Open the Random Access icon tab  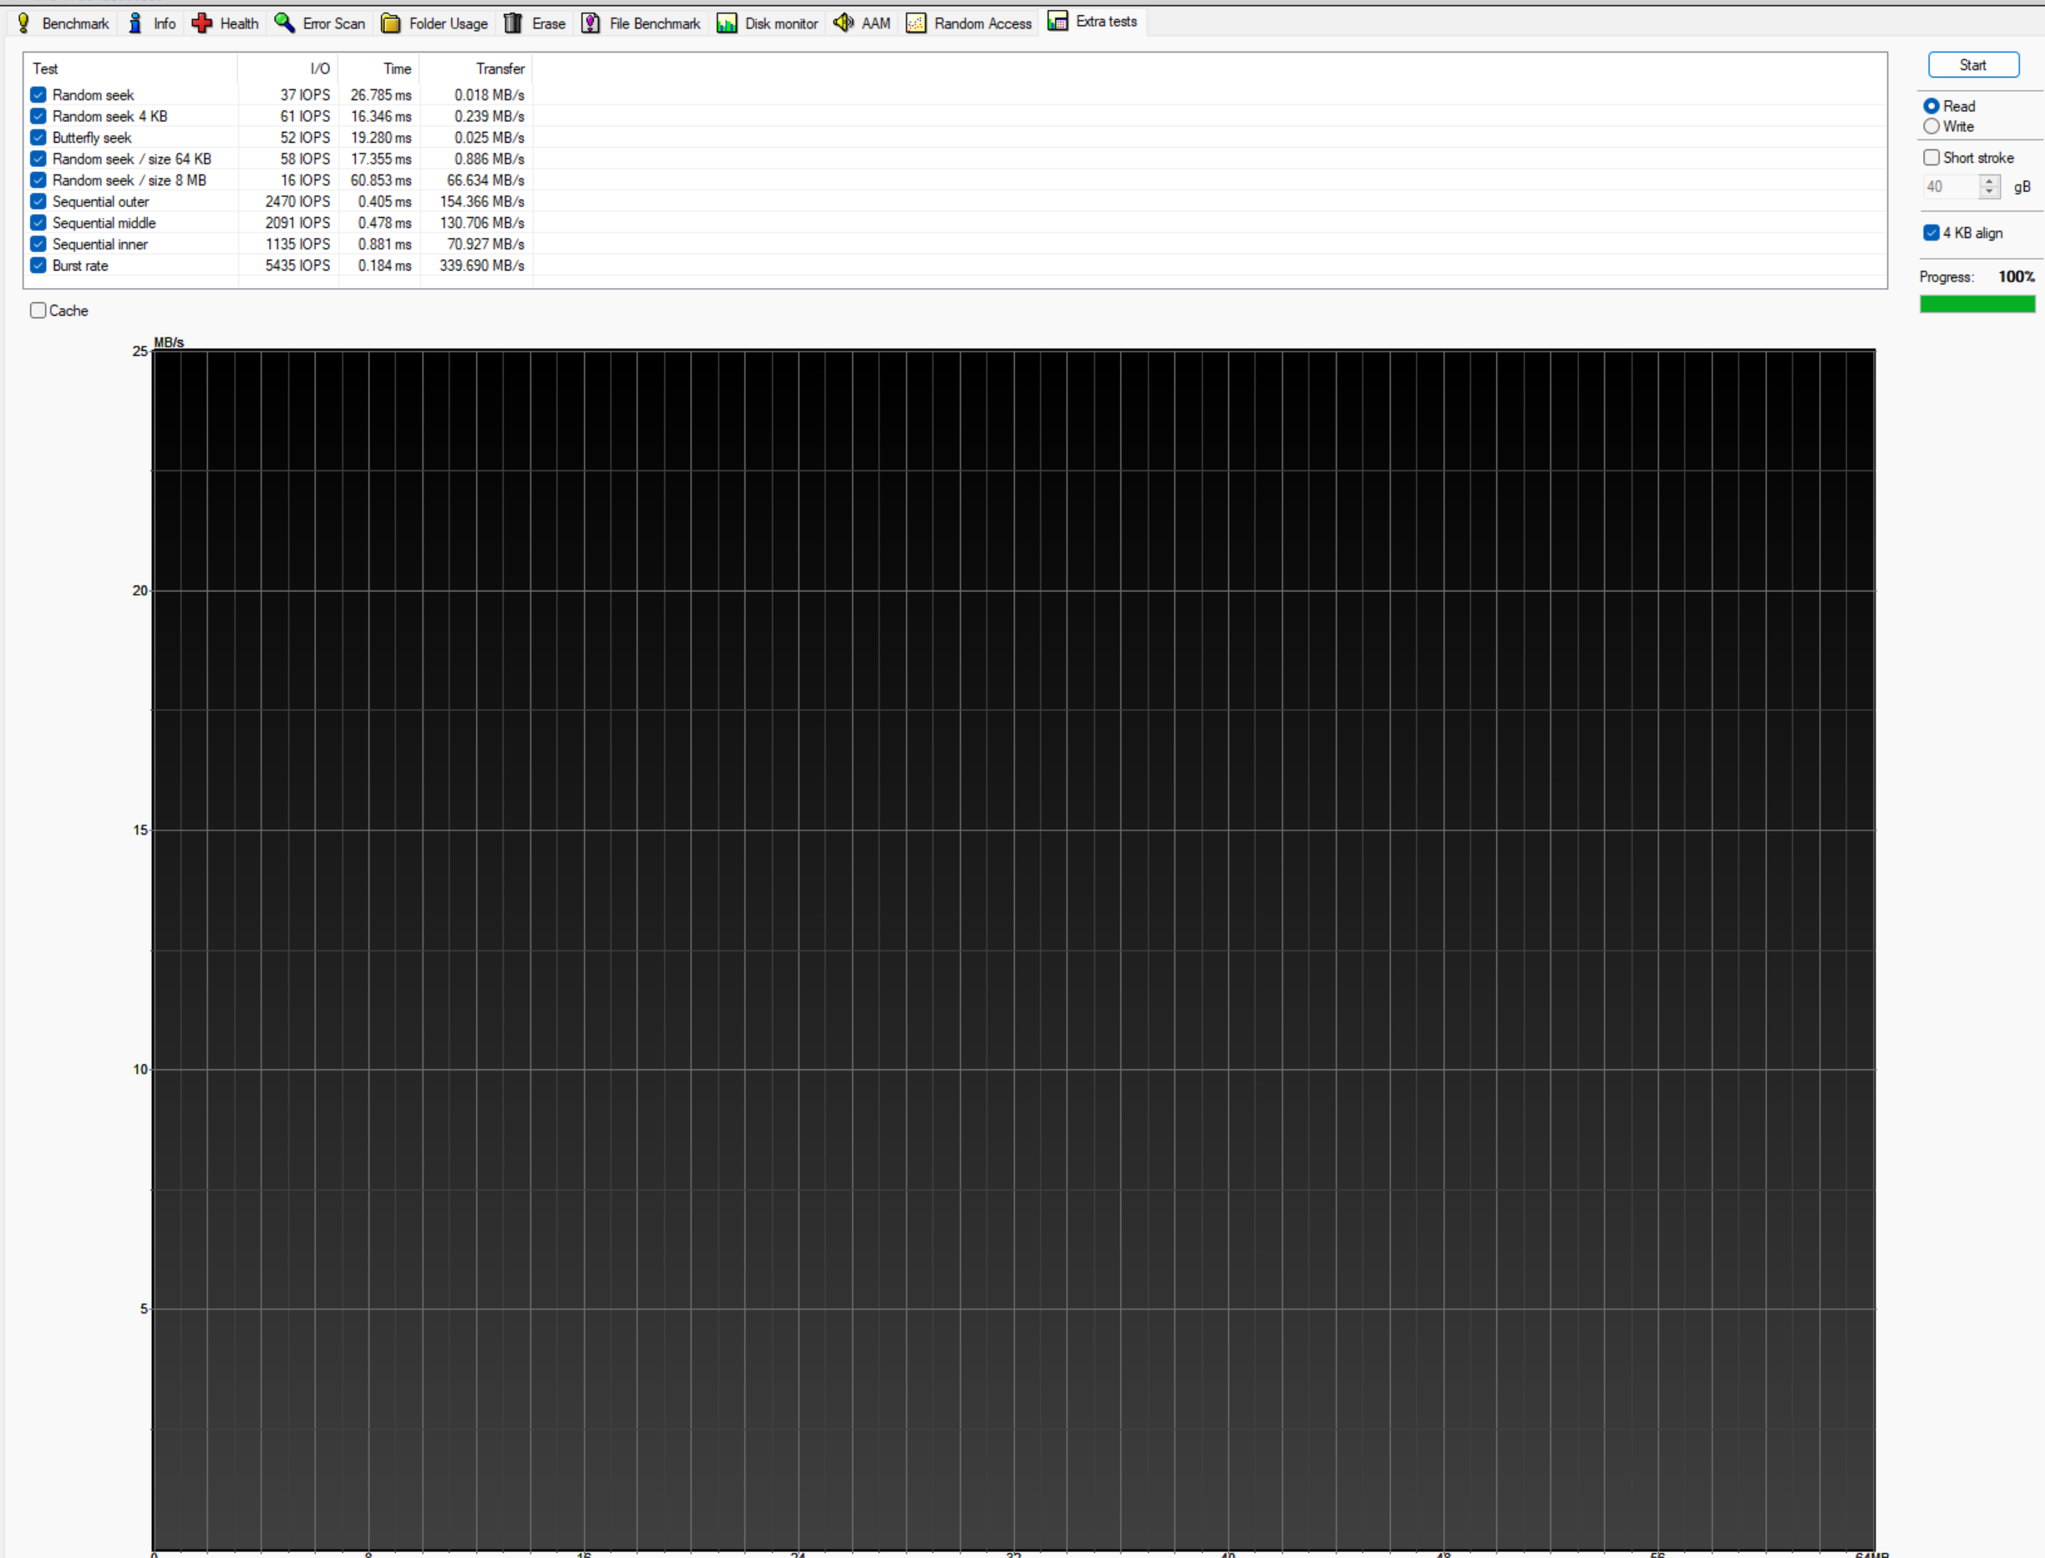916,23
